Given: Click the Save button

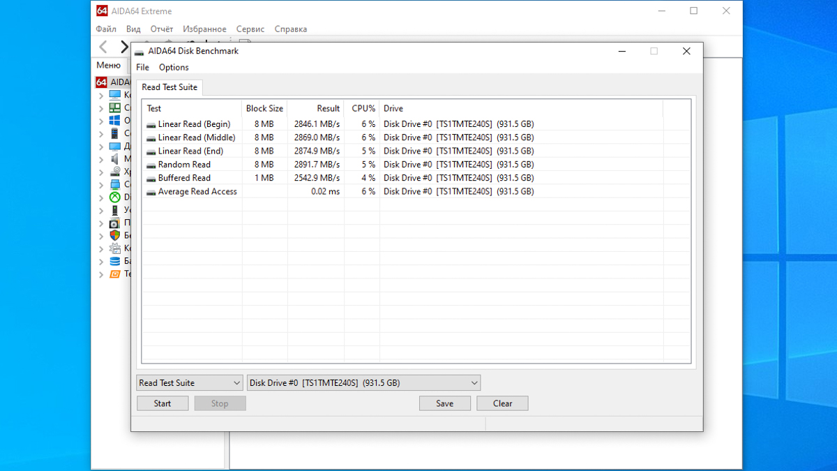Looking at the screenshot, I should coord(445,403).
